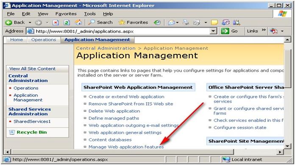Click the vertical scrollbar up arrow
The image size is (295, 165).
pyautogui.click(x=287, y=40)
